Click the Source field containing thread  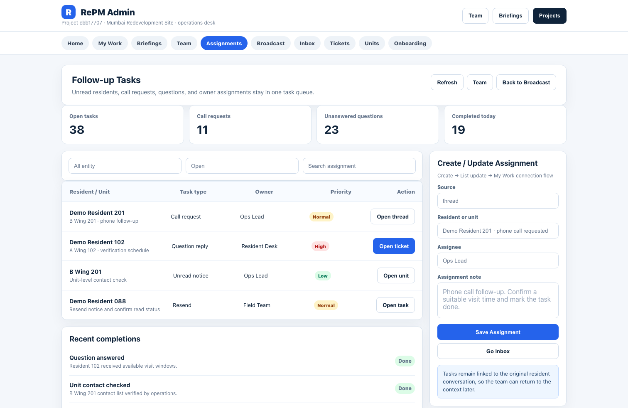498,201
